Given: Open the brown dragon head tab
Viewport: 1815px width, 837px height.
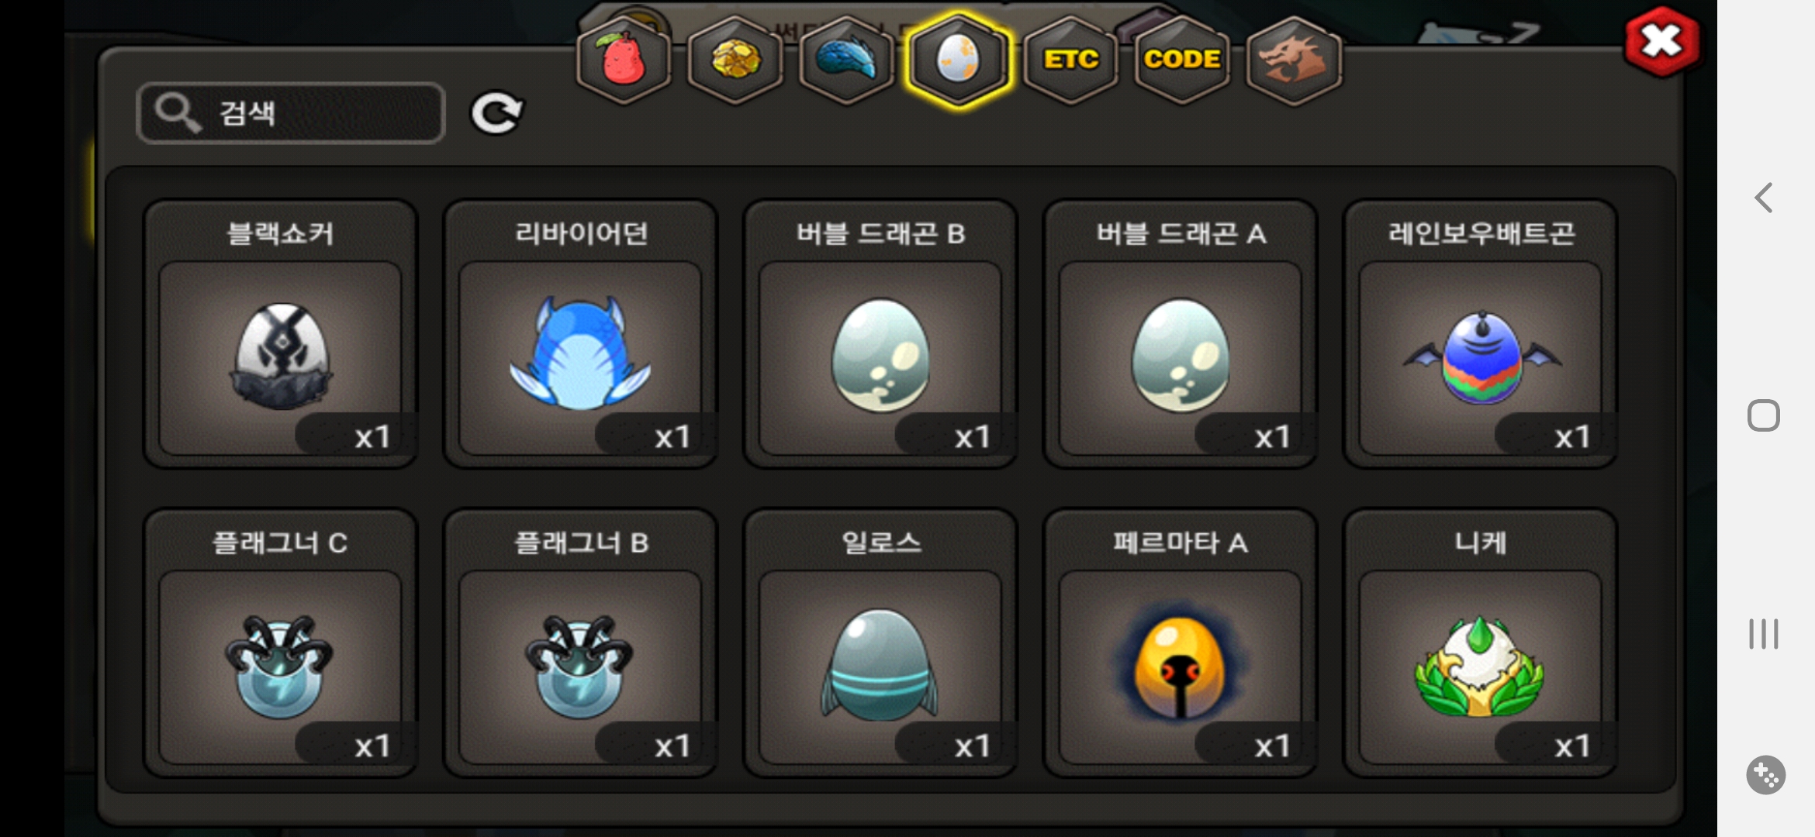Looking at the screenshot, I should (x=1293, y=60).
